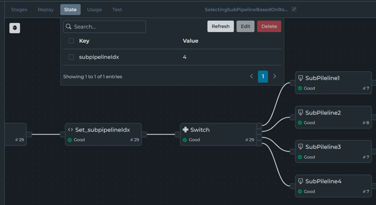Click the SubPileline1 node icon
Image resolution: width=376 pixels, height=205 pixels.
(x=300, y=78)
